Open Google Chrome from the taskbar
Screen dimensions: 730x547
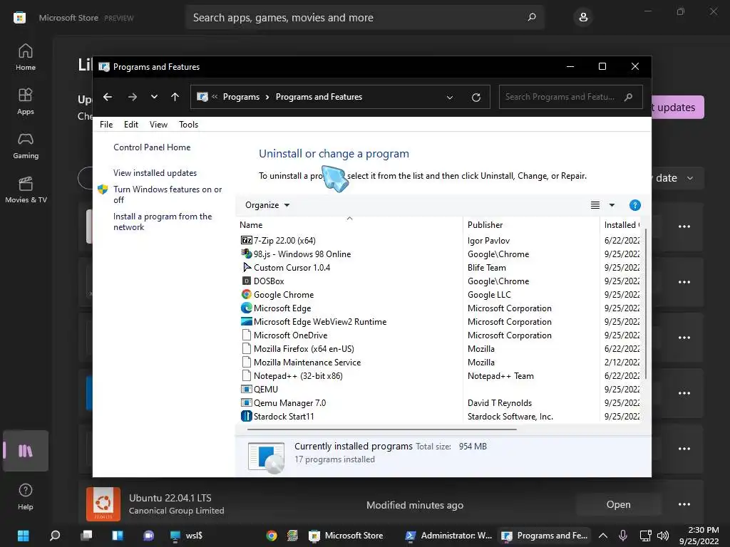pos(272,536)
